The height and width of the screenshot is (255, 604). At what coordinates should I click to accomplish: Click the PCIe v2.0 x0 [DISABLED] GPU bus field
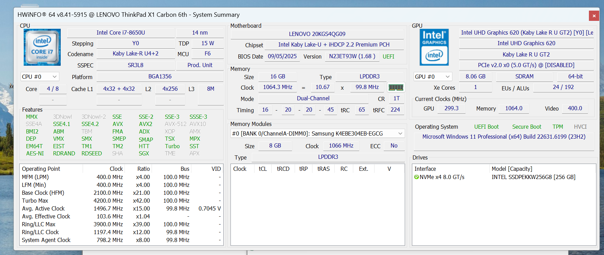click(526, 65)
